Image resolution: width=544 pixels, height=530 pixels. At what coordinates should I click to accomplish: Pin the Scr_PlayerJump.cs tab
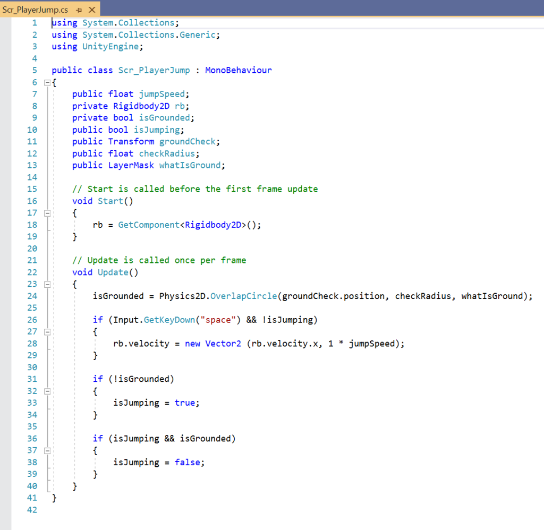[x=79, y=10]
